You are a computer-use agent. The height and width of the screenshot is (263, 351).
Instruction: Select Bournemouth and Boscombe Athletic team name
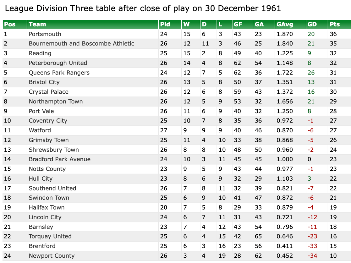tap(81, 44)
